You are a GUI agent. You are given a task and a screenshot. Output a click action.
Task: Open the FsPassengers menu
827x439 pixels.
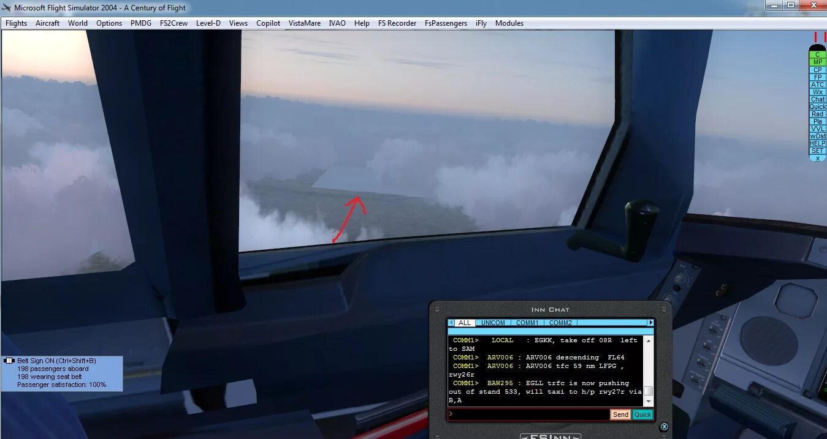click(x=446, y=23)
